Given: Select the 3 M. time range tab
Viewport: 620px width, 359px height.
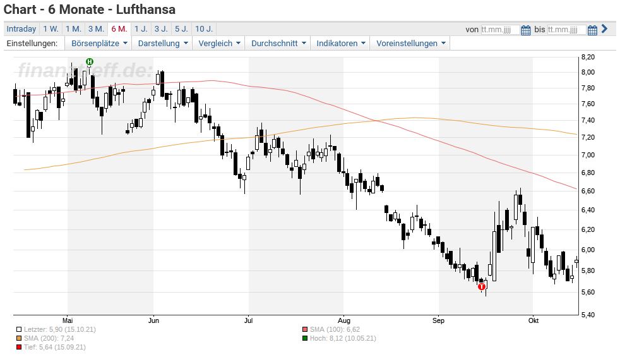Looking at the screenshot, I should click(96, 29).
